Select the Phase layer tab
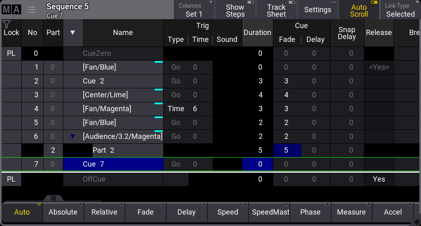 (310, 212)
